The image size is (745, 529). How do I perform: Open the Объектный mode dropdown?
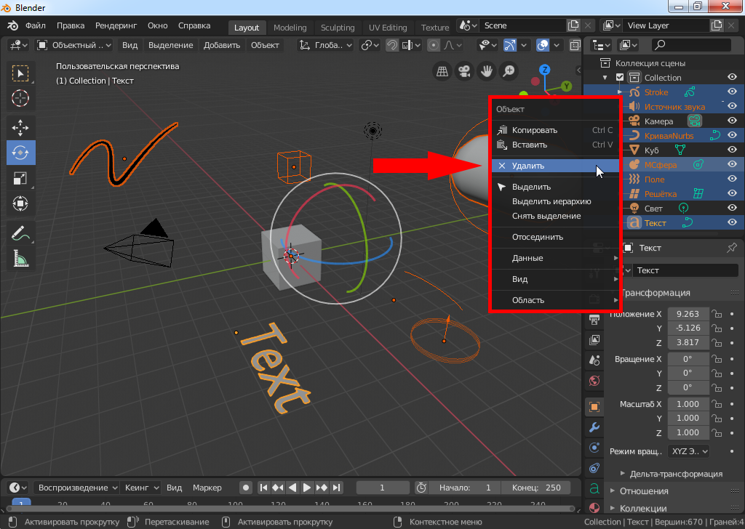[74, 45]
